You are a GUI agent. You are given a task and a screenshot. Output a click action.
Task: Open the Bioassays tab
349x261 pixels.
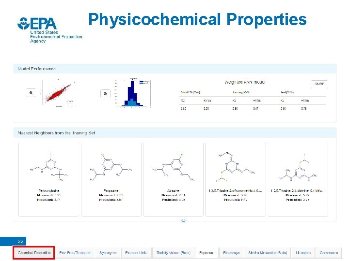tap(231, 253)
